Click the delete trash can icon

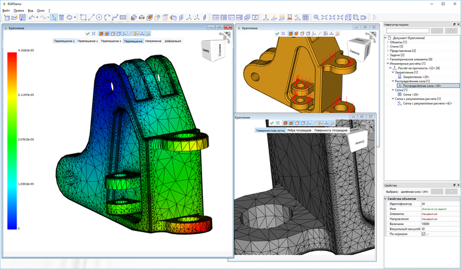coord(62,17)
